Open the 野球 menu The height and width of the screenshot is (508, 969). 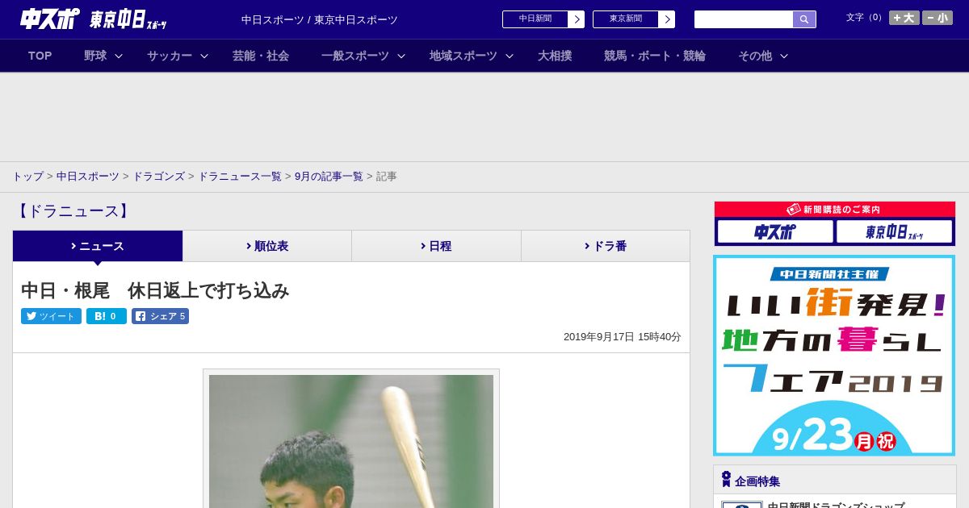[95, 56]
